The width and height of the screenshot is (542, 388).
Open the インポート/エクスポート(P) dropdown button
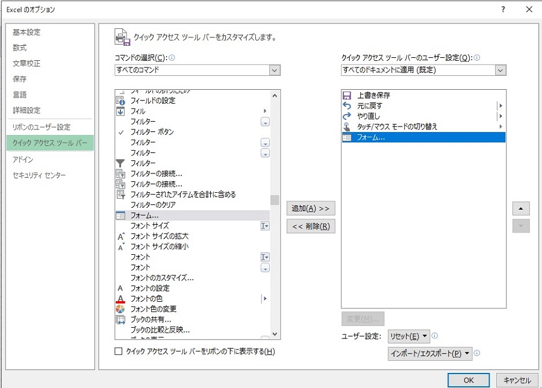429,354
